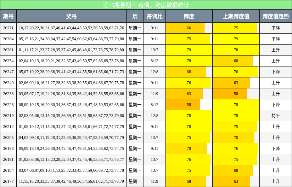The width and height of the screenshot is (292, 187).
Task: Click the winning numbers of issue 26212
Action: point(72,127)
